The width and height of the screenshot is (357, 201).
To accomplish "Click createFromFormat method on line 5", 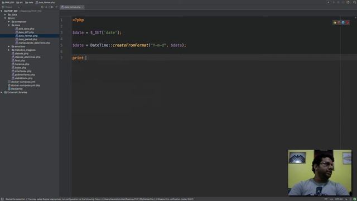I will [130, 45].
